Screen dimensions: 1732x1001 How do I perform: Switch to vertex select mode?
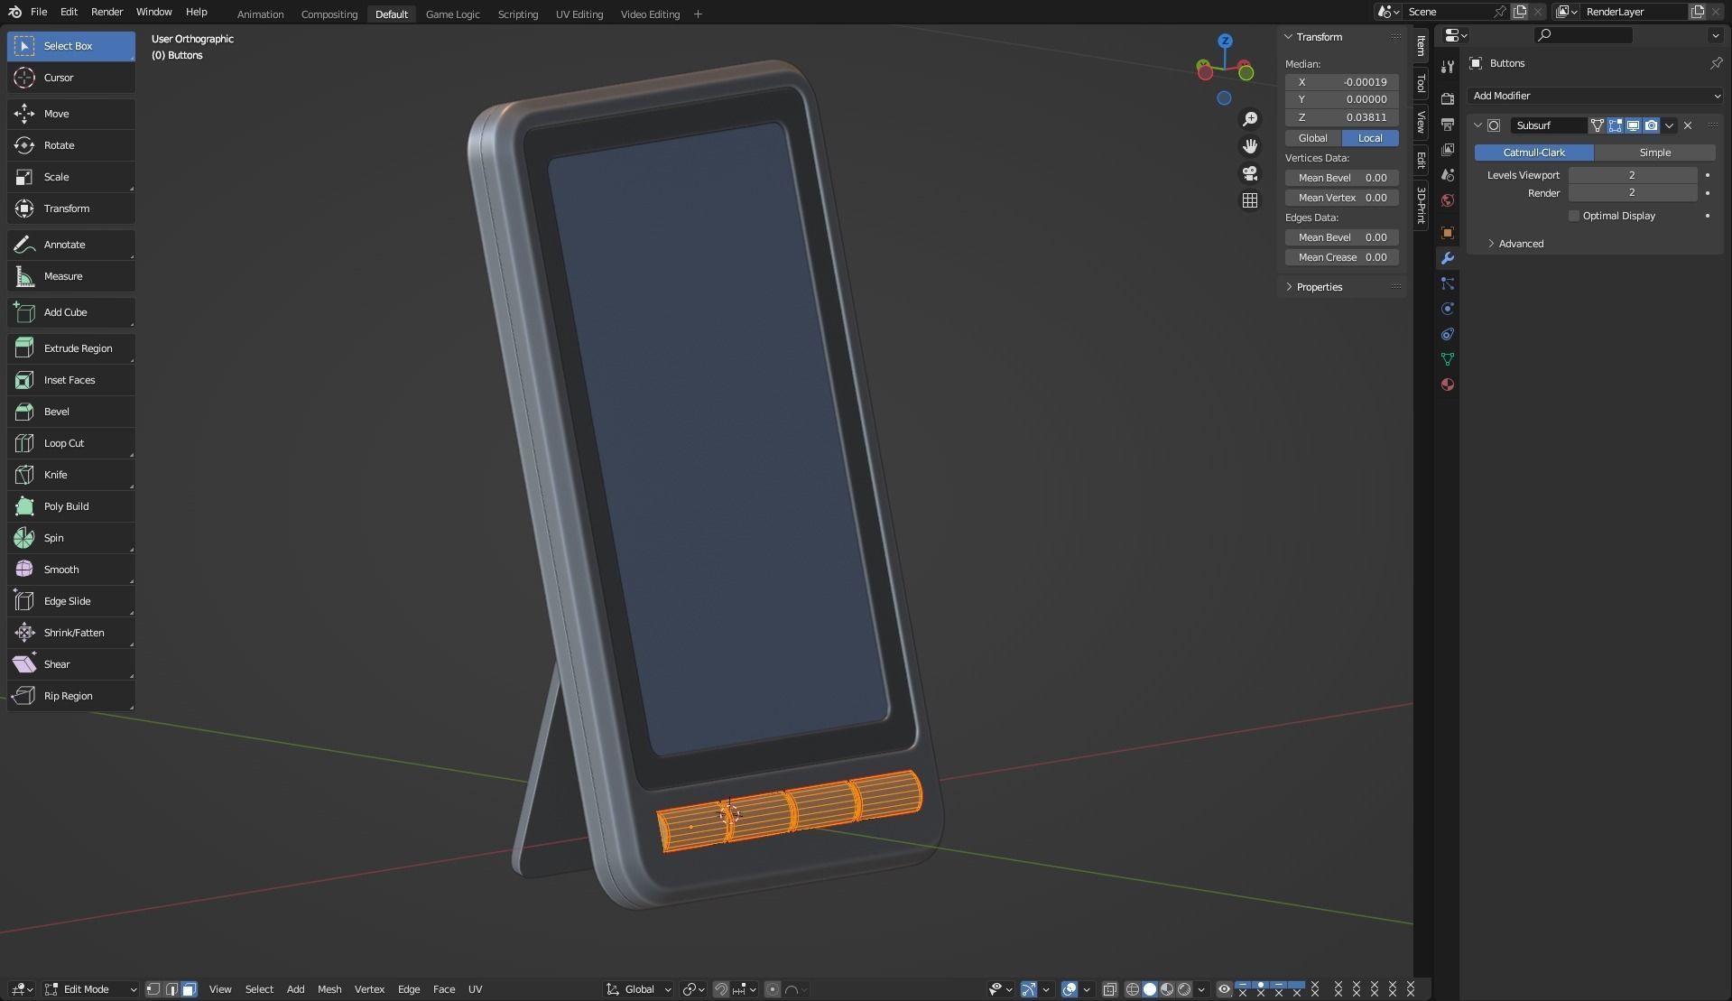153,989
